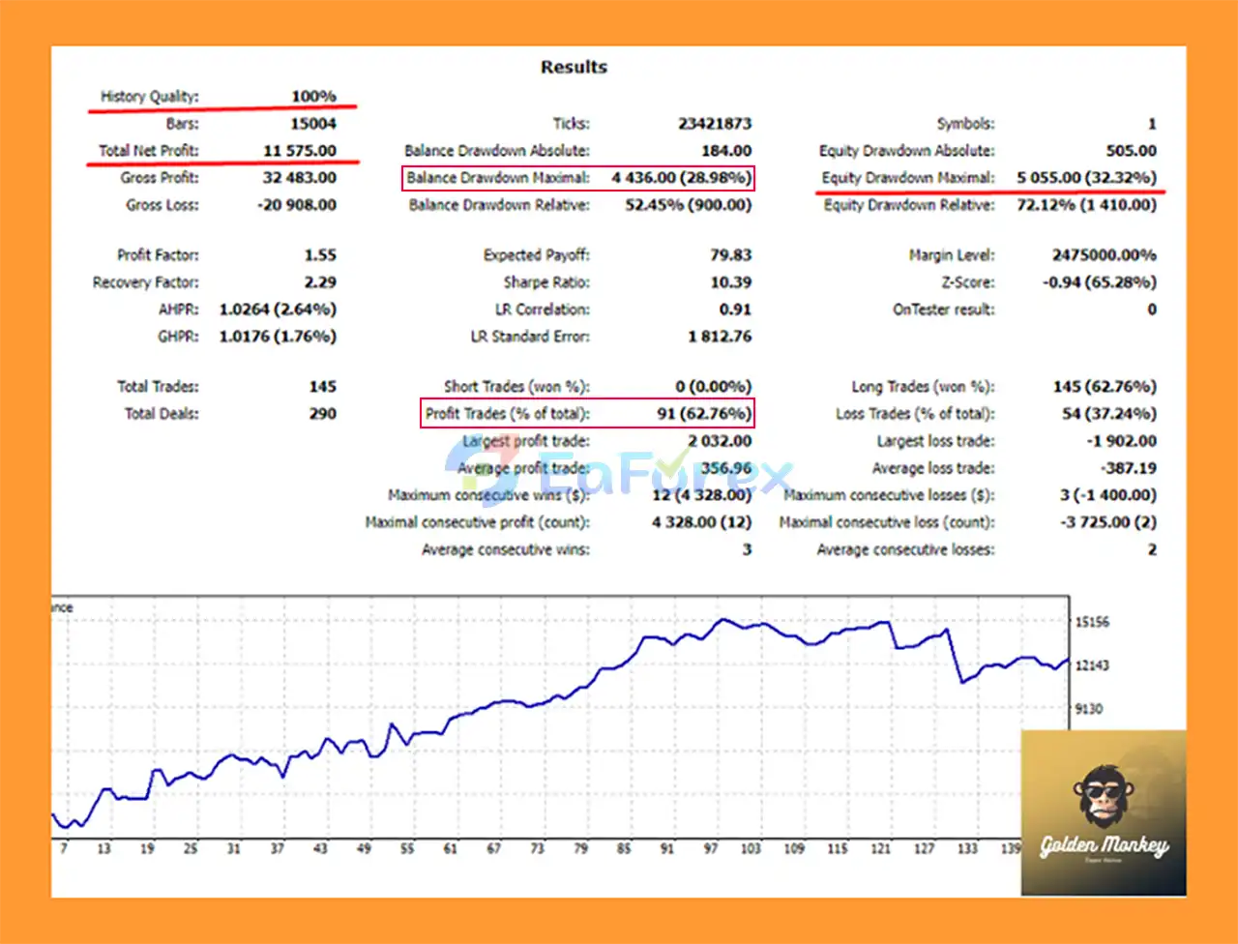The height and width of the screenshot is (944, 1238).
Task: Click the Recovery Factor label
Action: 145,282
